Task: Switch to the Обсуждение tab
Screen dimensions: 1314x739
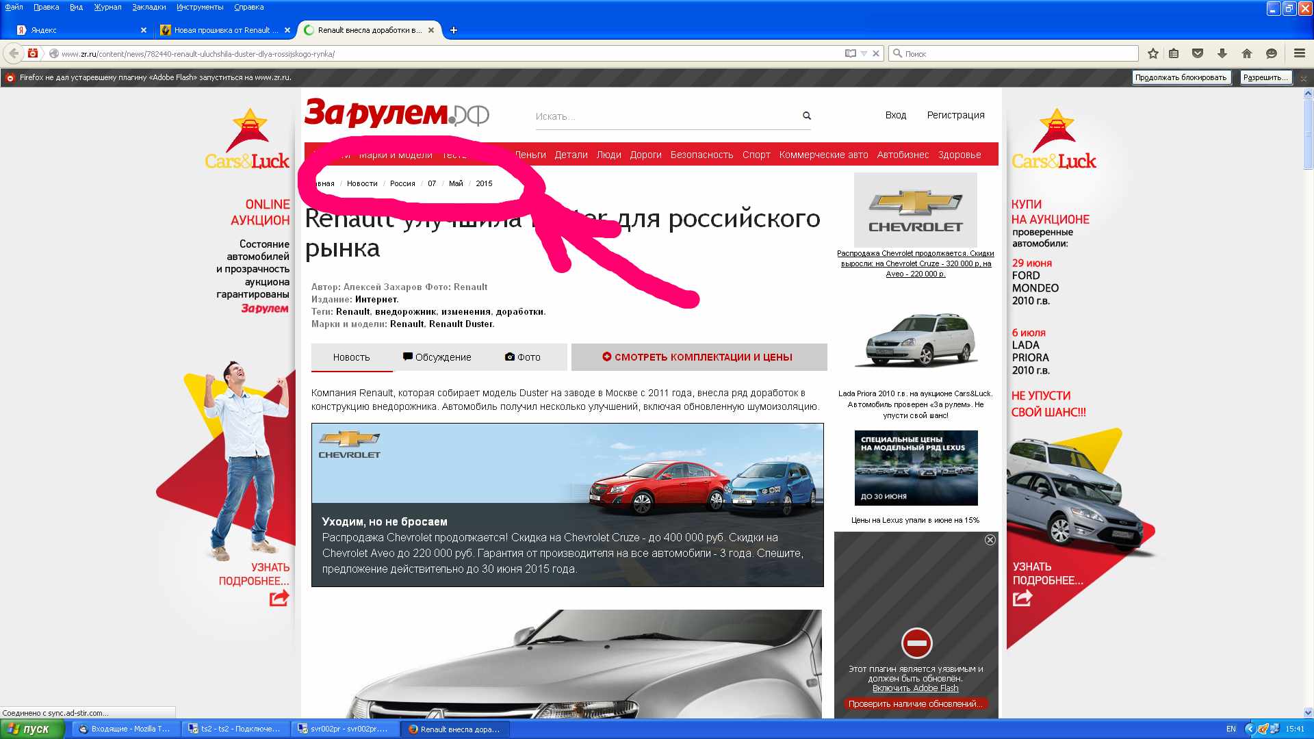Action: (437, 357)
